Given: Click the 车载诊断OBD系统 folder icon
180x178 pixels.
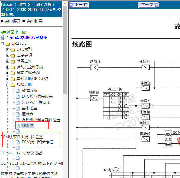Looking at the screenshot, I should tap(13, 79).
